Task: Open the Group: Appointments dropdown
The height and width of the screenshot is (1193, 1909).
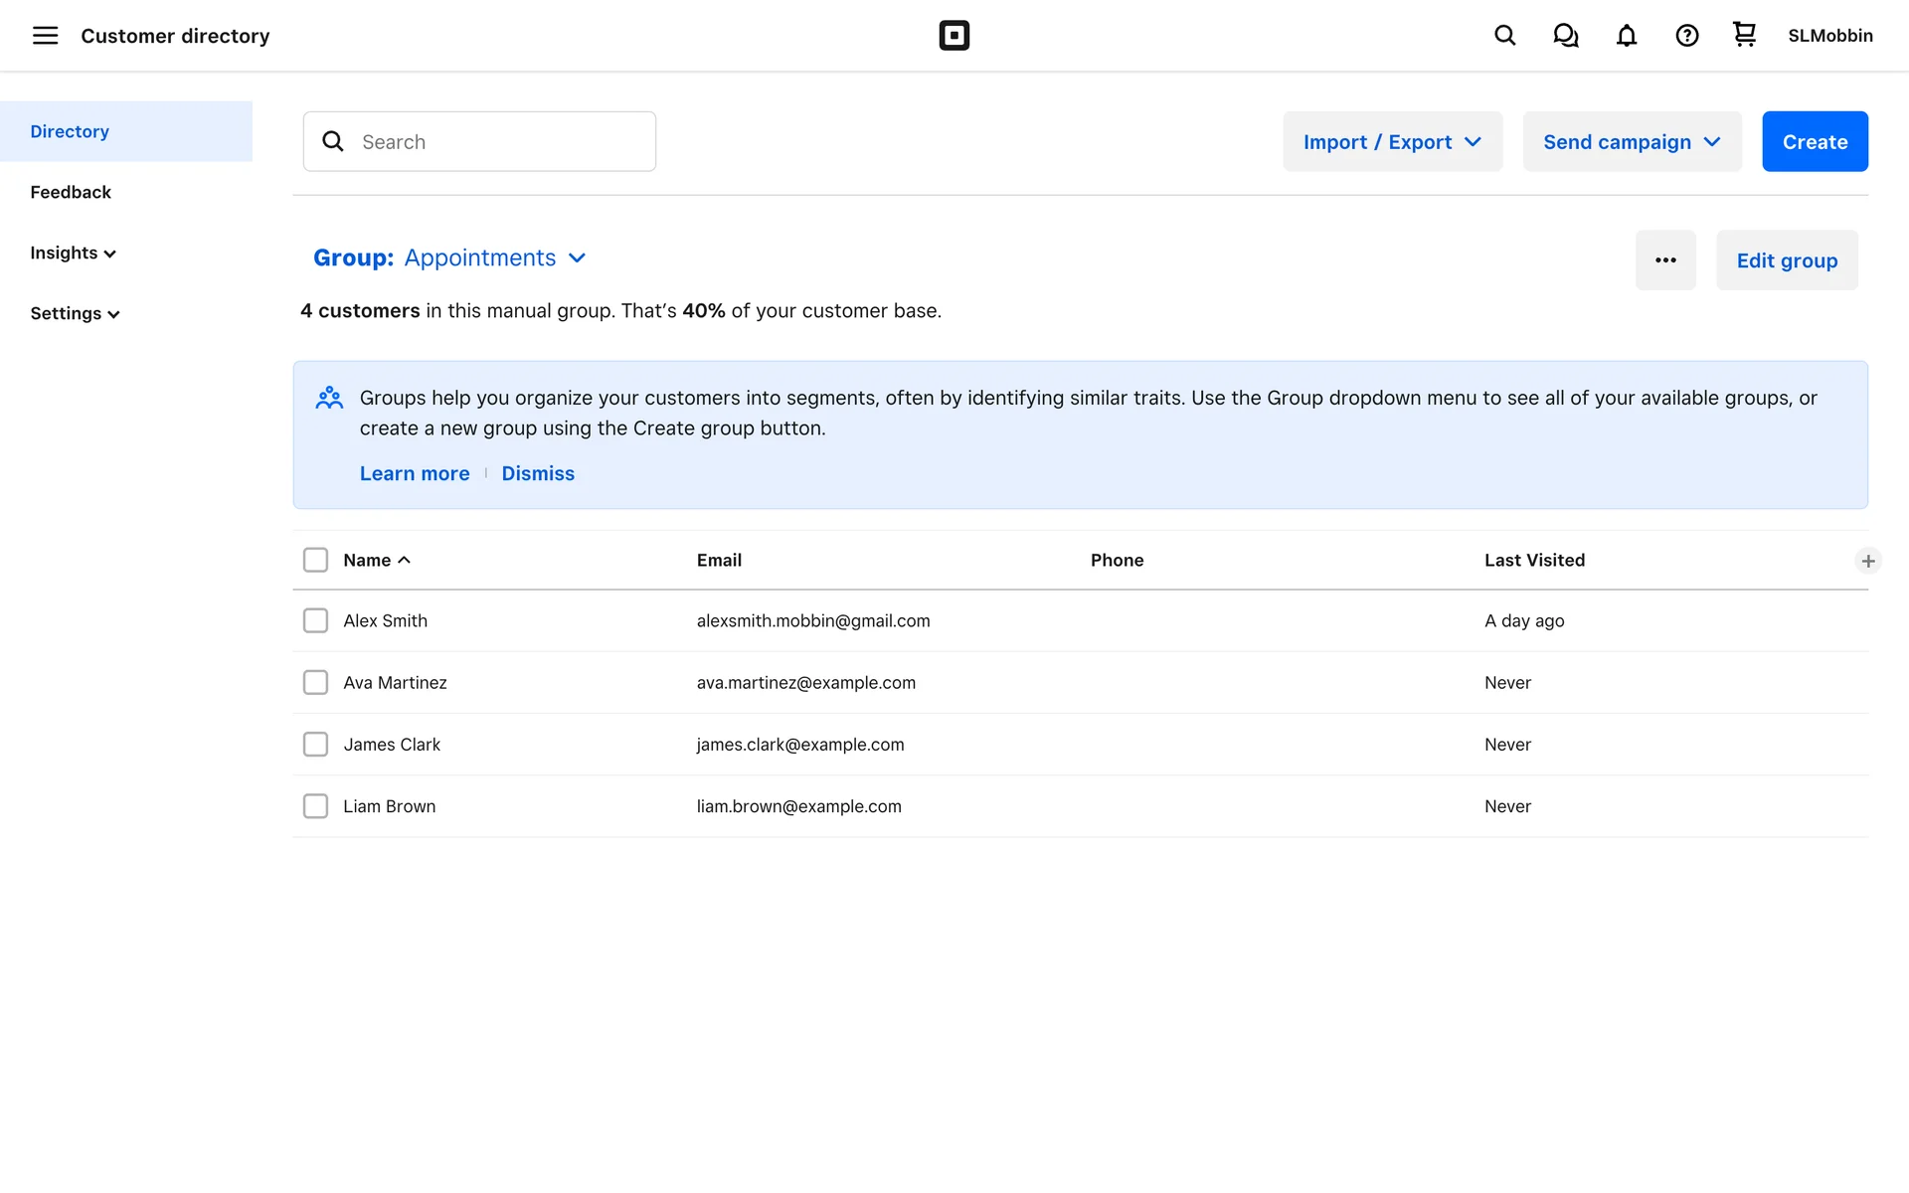Action: pyautogui.click(x=449, y=258)
